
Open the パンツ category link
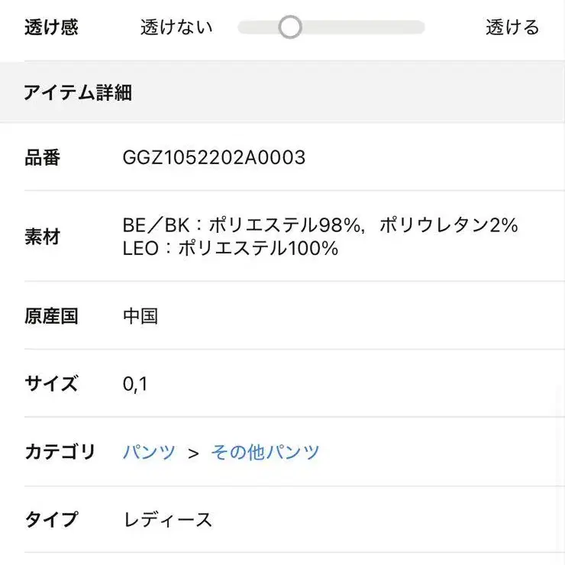pyautogui.click(x=149, y=452)
